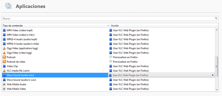Screen dimensions: 222x96
Task: Click the action plugin icon in Web Media Audio row
Action: [110, 84]
